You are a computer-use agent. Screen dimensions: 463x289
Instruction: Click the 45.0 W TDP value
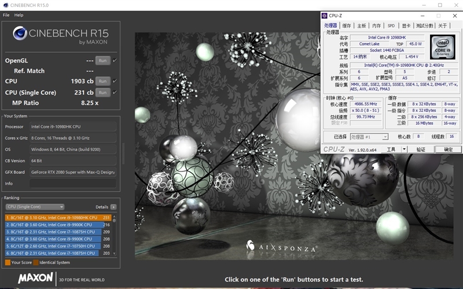click(x=416, y=44)
